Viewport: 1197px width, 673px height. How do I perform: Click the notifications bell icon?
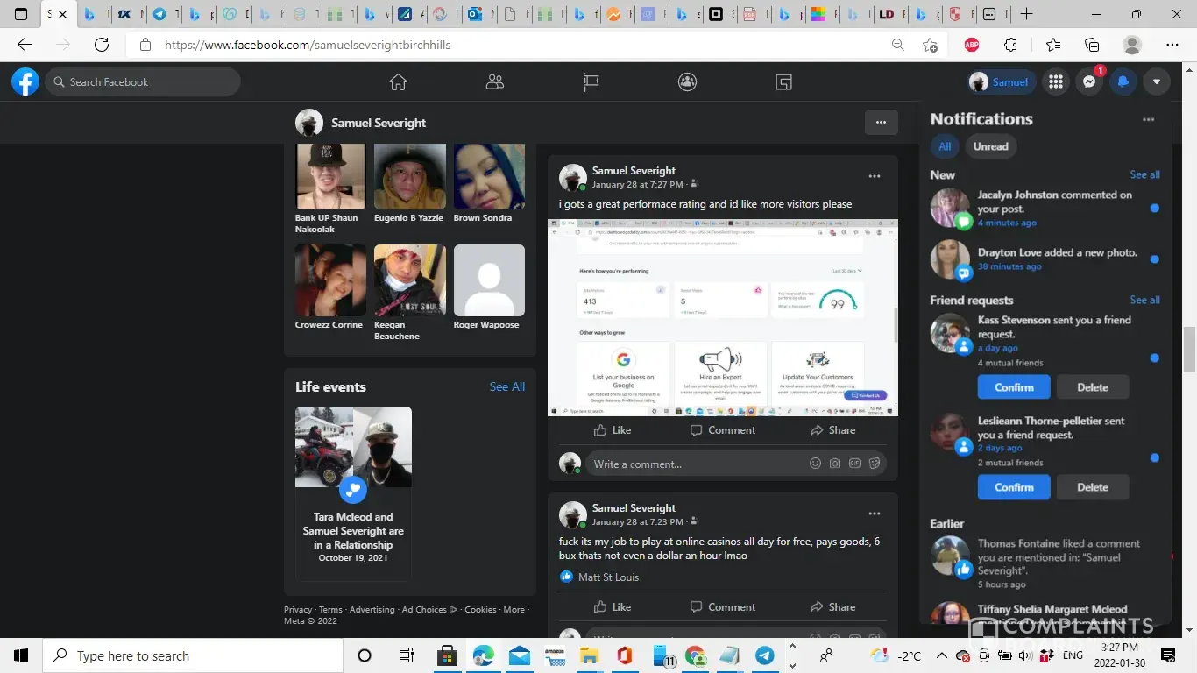click(x=1123, y=82)
